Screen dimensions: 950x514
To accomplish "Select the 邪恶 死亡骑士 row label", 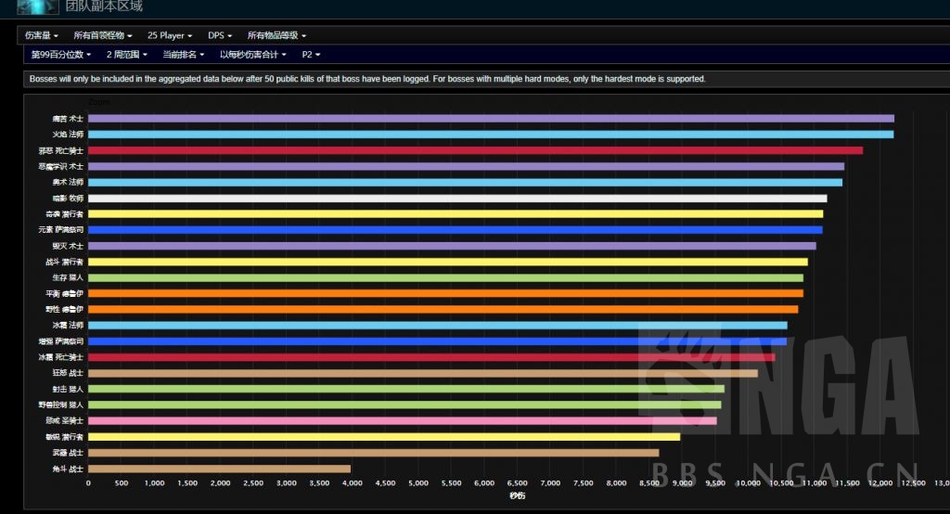I will 61,150.
